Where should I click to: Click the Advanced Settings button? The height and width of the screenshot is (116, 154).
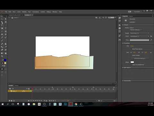tap(140, 58)
